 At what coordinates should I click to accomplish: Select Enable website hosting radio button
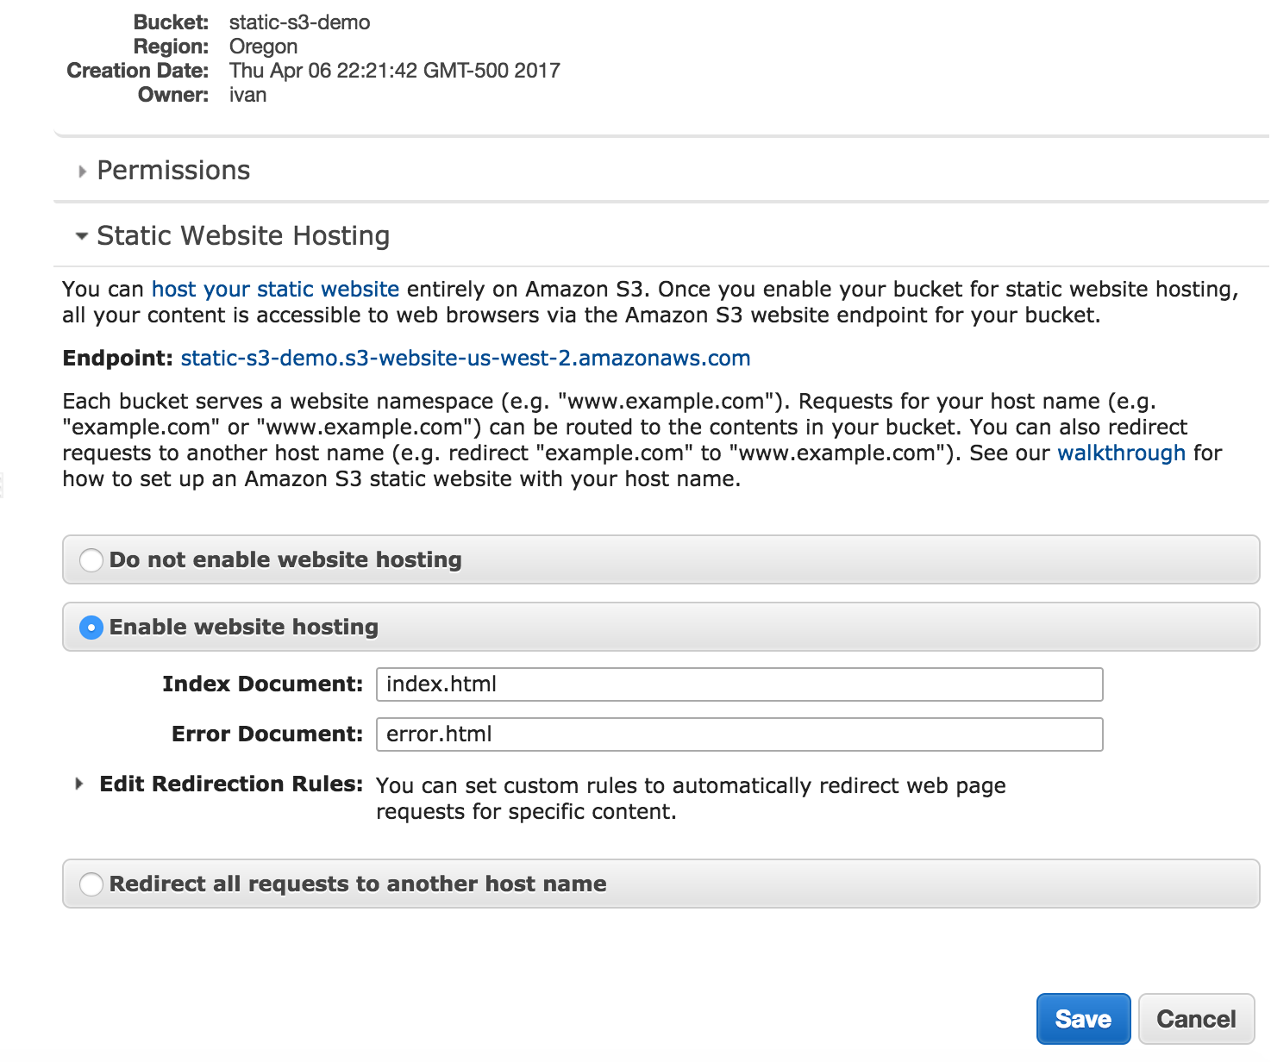91,628
